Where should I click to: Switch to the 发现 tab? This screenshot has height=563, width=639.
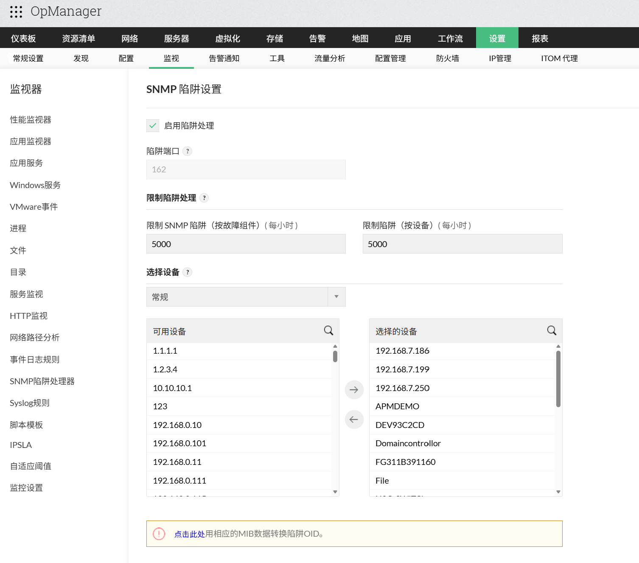tap(81, 59)
